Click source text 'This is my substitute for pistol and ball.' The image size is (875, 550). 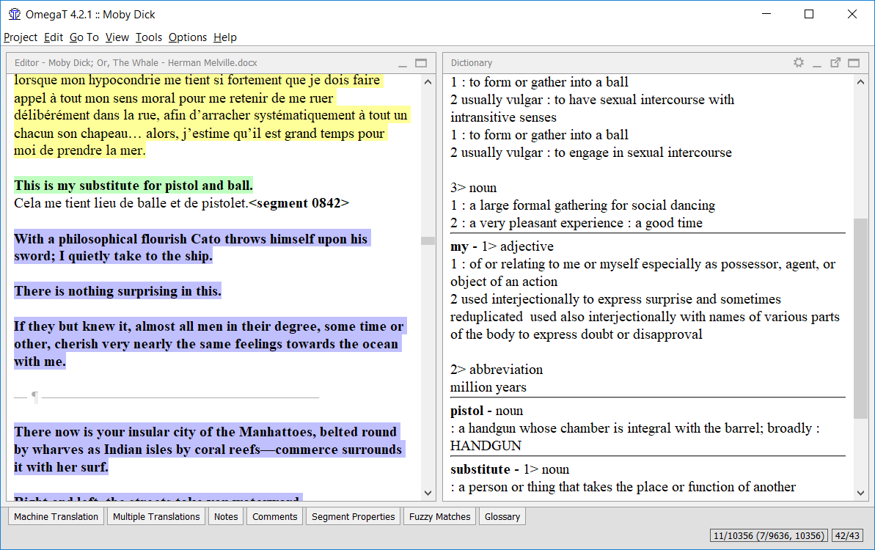point(133,186)
